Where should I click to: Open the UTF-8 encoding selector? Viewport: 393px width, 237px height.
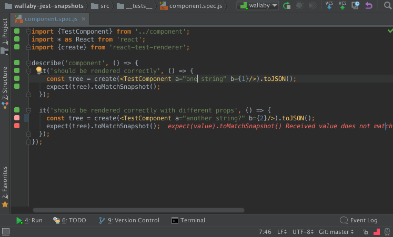pyautogui.click(x=303, y=232)
